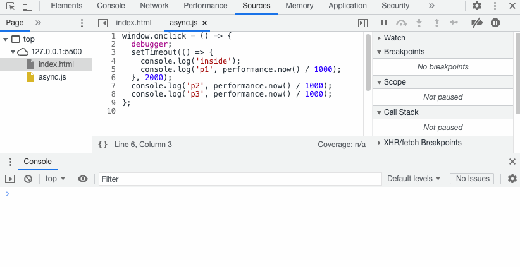Collapse the 127.0.0.1:5500 tree node

(13, 52)
